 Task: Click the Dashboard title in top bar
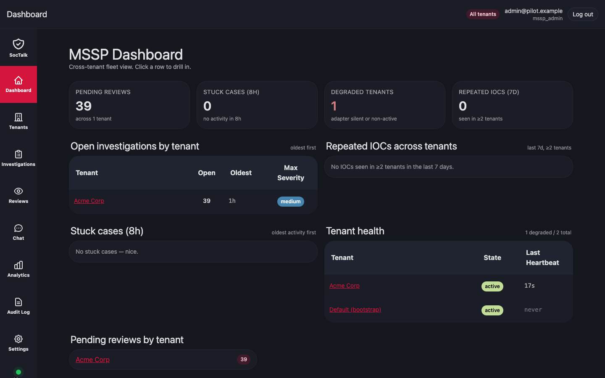(27, 14)
